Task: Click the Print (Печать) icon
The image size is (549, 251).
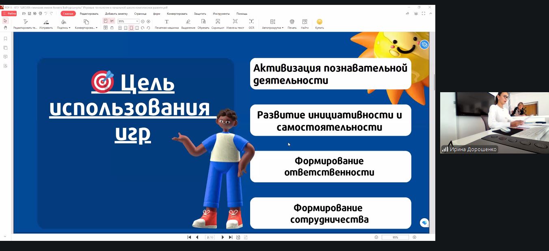Action: 292,24
